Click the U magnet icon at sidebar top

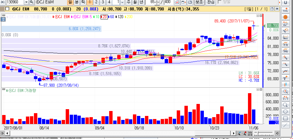[286, 3]
